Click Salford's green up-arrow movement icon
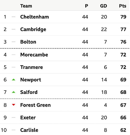Viewport: 130px width, 135px height. [x=14, y=92]
